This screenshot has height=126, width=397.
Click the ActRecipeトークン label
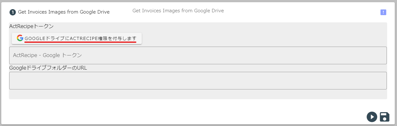pos(31,26)
